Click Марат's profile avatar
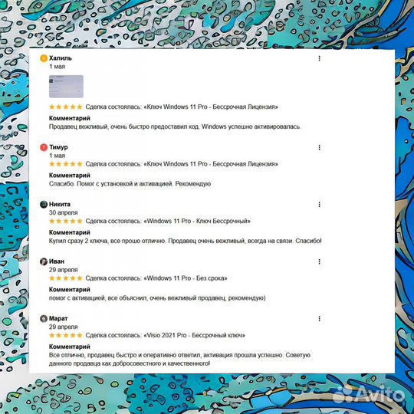This screenshot has height=414, width=414. pyautogui.click(x=44, y=319)
